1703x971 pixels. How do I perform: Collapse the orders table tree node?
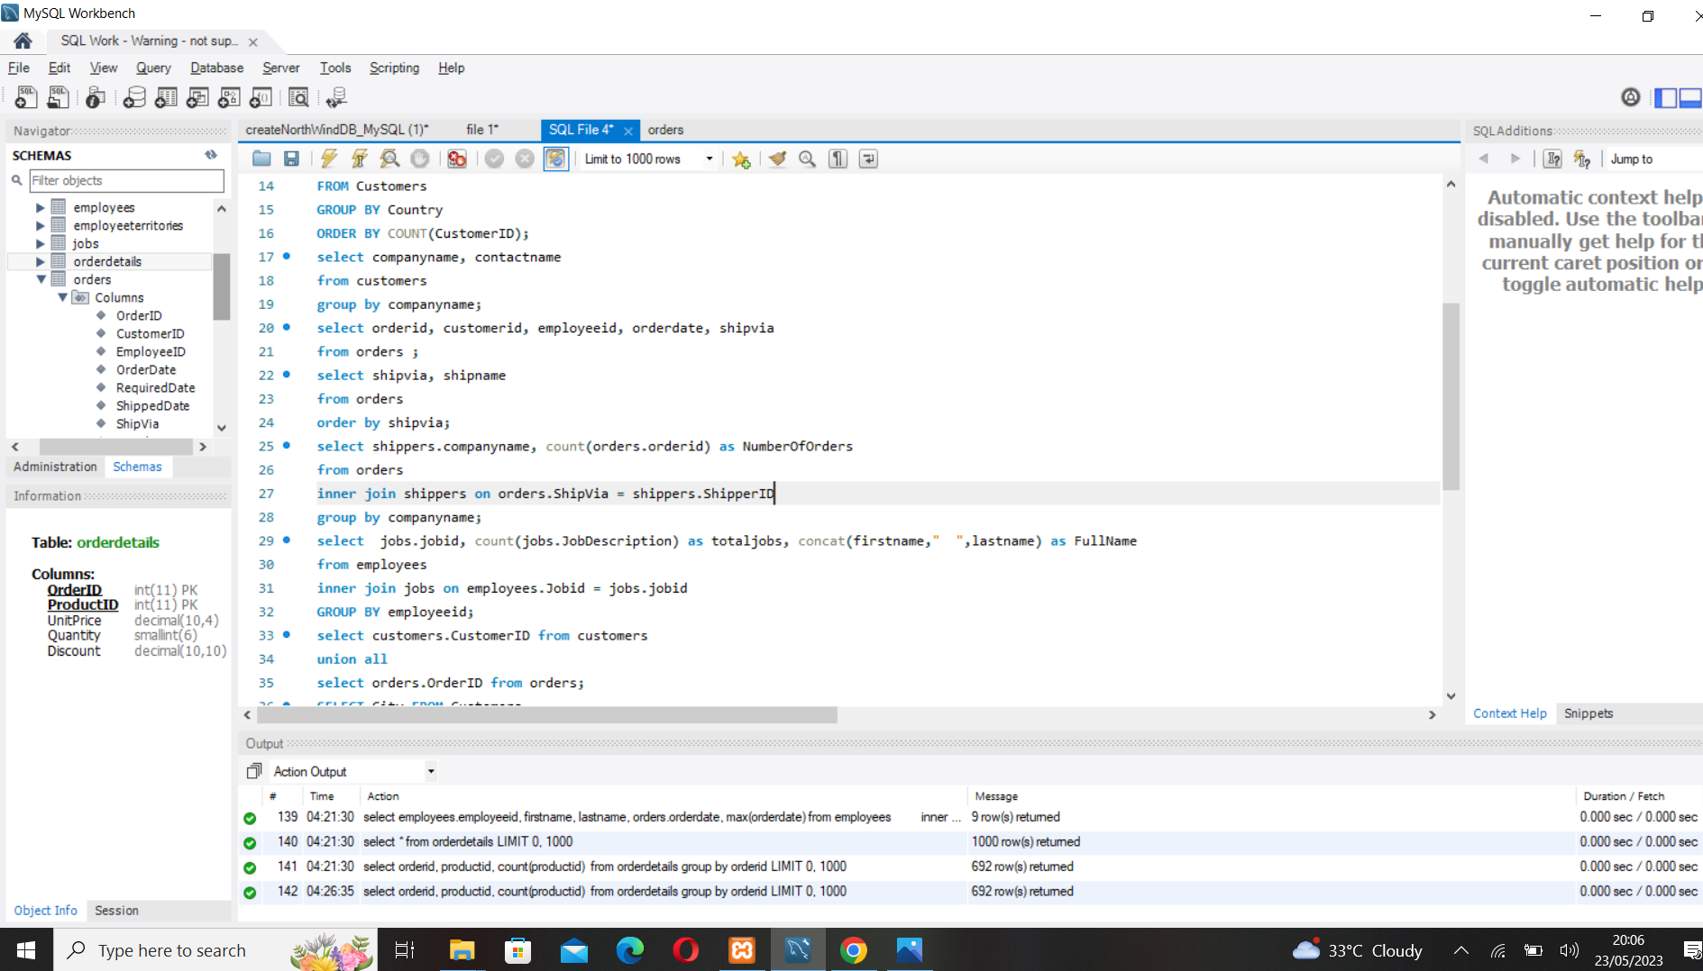point(41,279)
